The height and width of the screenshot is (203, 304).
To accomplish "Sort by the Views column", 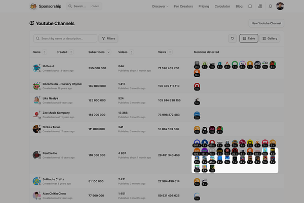I will click(170, 52).
